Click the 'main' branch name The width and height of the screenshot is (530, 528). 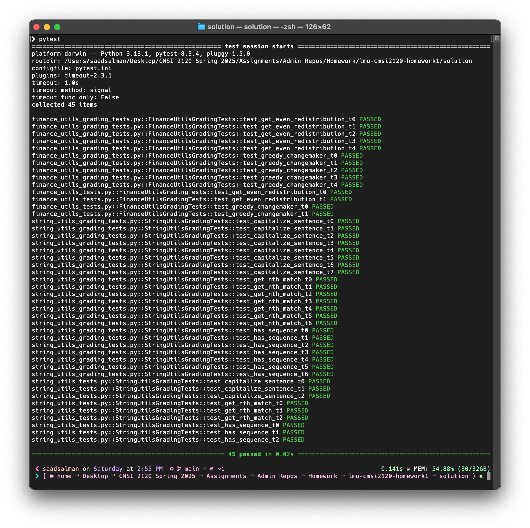click(x=191, y=469)
